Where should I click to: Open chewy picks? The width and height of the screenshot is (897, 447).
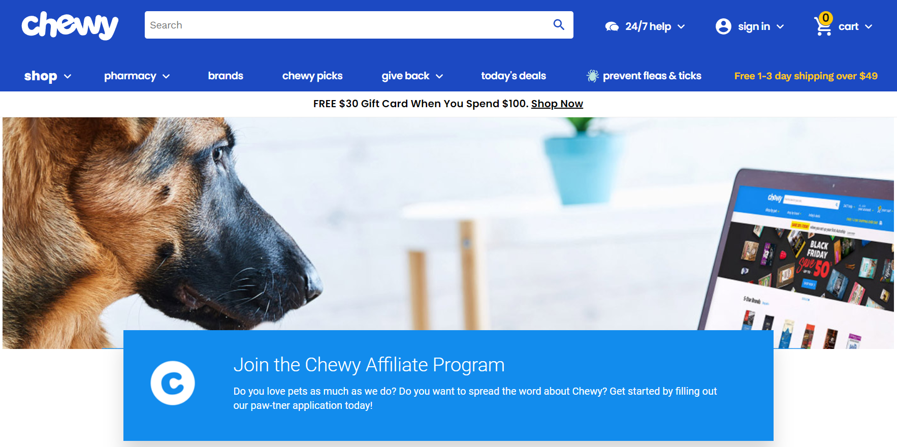(312, 76)
